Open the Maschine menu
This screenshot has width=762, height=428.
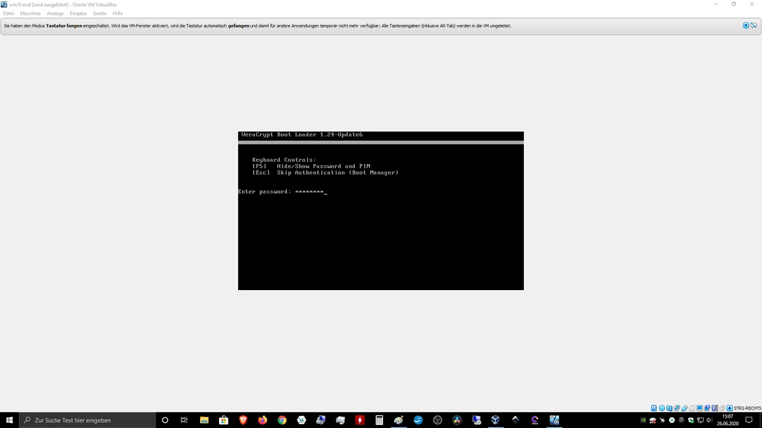[30, 13]
